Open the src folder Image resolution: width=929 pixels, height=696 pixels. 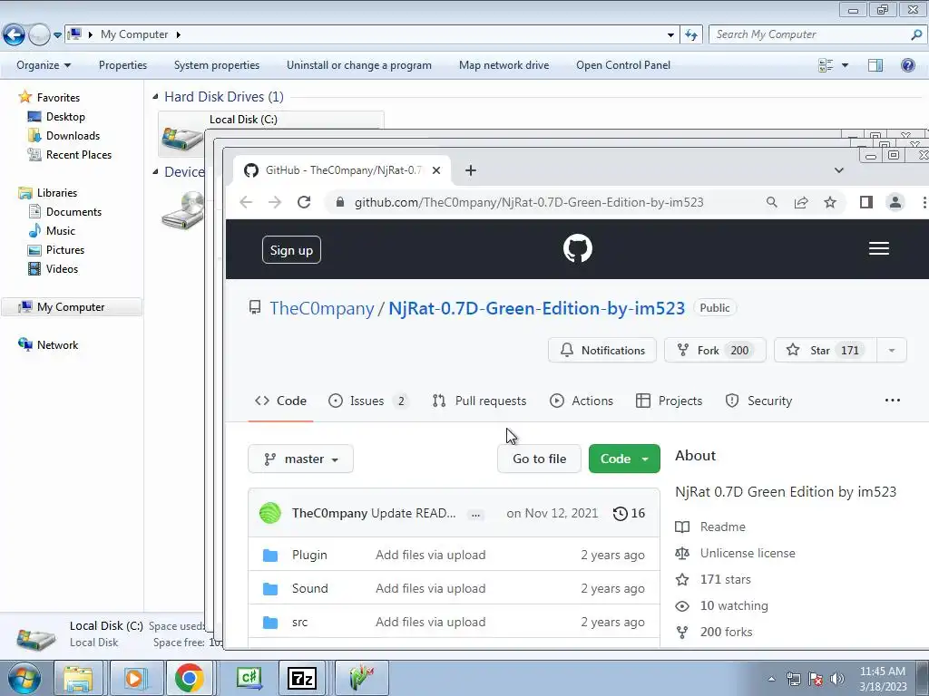(x=299, y=622)
